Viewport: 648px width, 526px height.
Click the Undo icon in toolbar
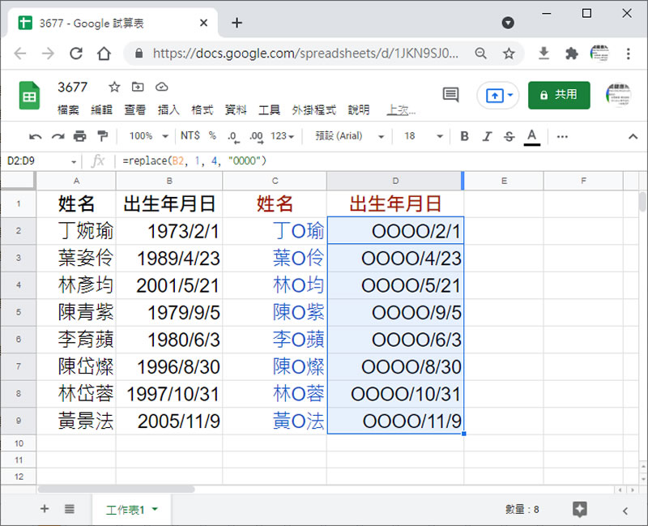pos(36,136)
